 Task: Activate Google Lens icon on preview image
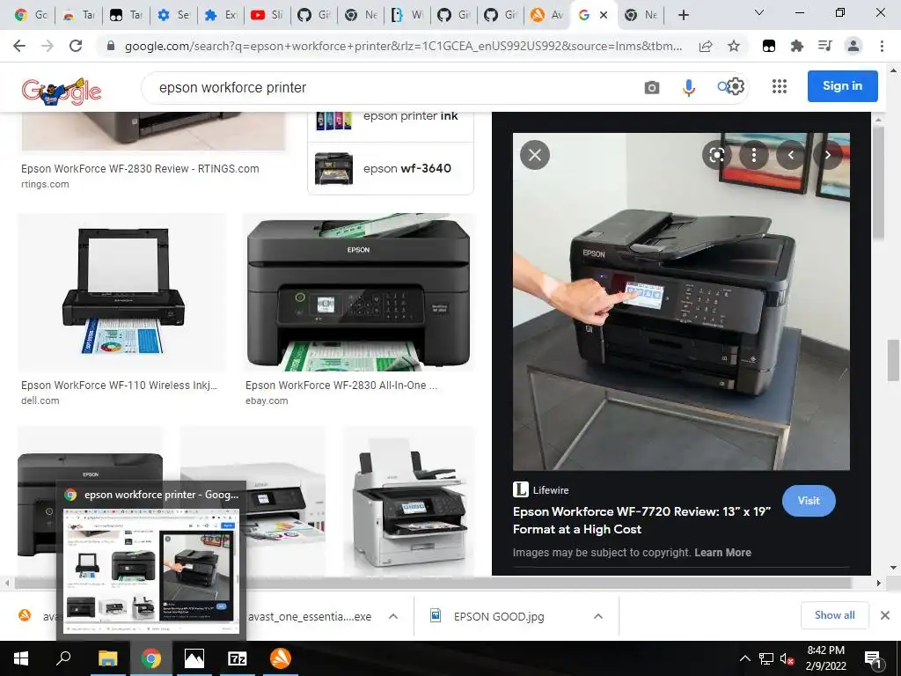click(716, 155)
